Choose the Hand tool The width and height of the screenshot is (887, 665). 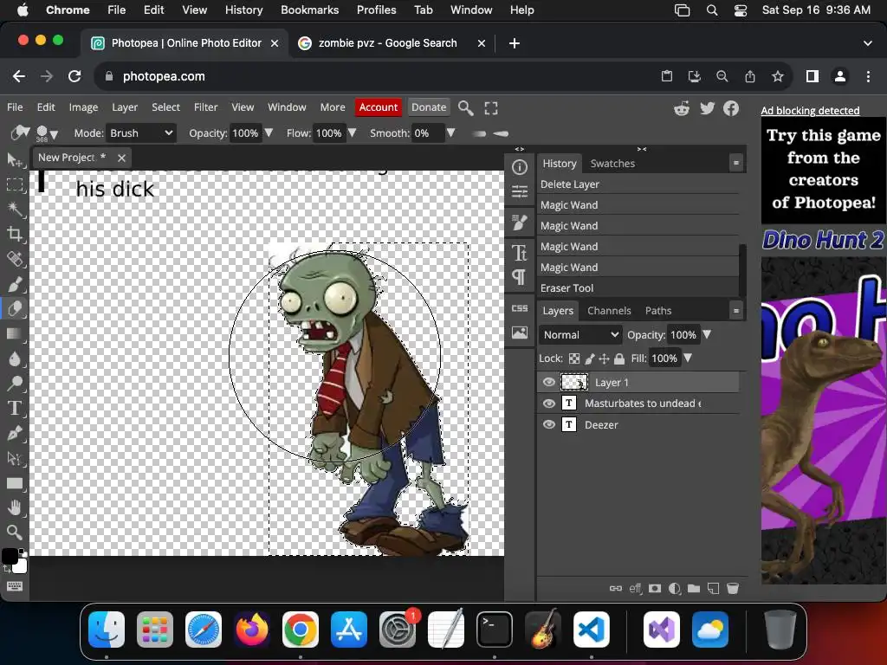coord(15,507)
